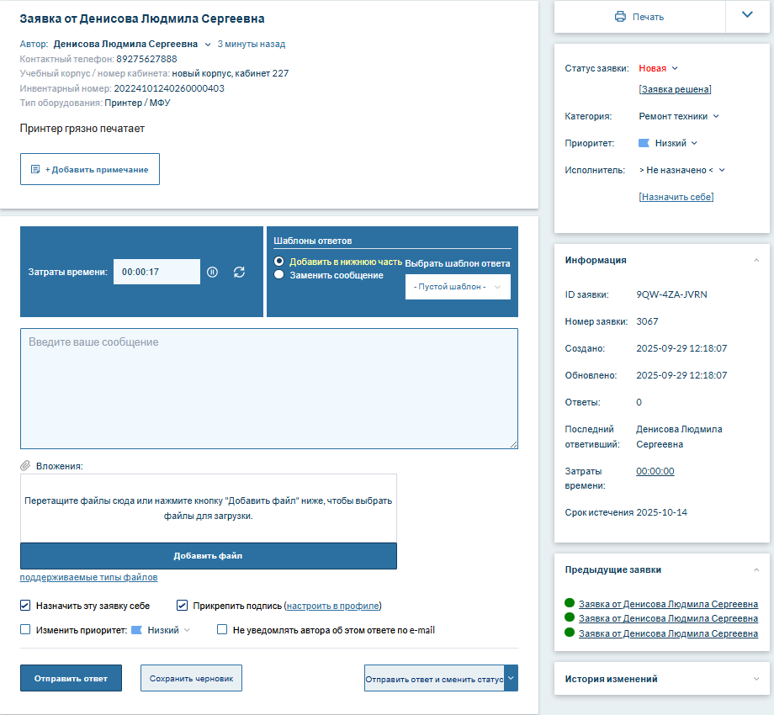Screen dimensions: 774x715
Task: Expand the История изменений section
Action: click(755, 679)
